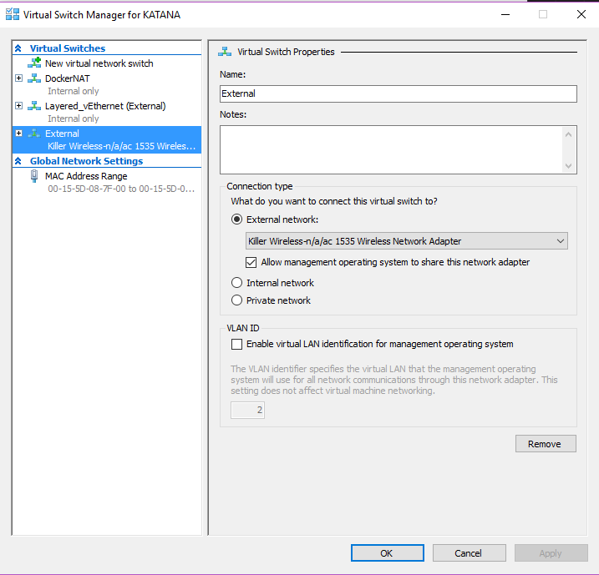
Task: Click the Killer Wireless-n/a/ac 1535 subtitle text
Action: click(121, 146)
